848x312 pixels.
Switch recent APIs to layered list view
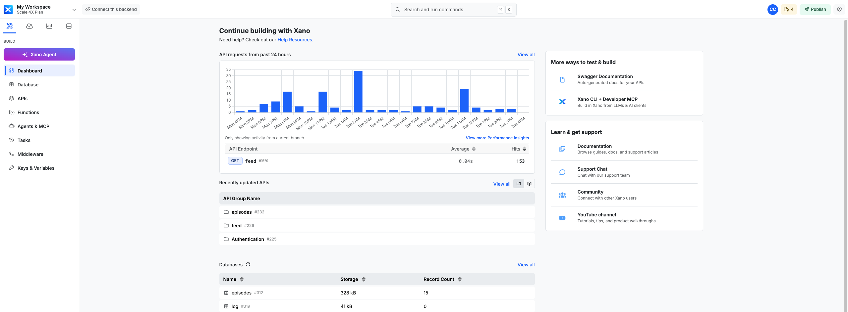[x=530, y=184]
